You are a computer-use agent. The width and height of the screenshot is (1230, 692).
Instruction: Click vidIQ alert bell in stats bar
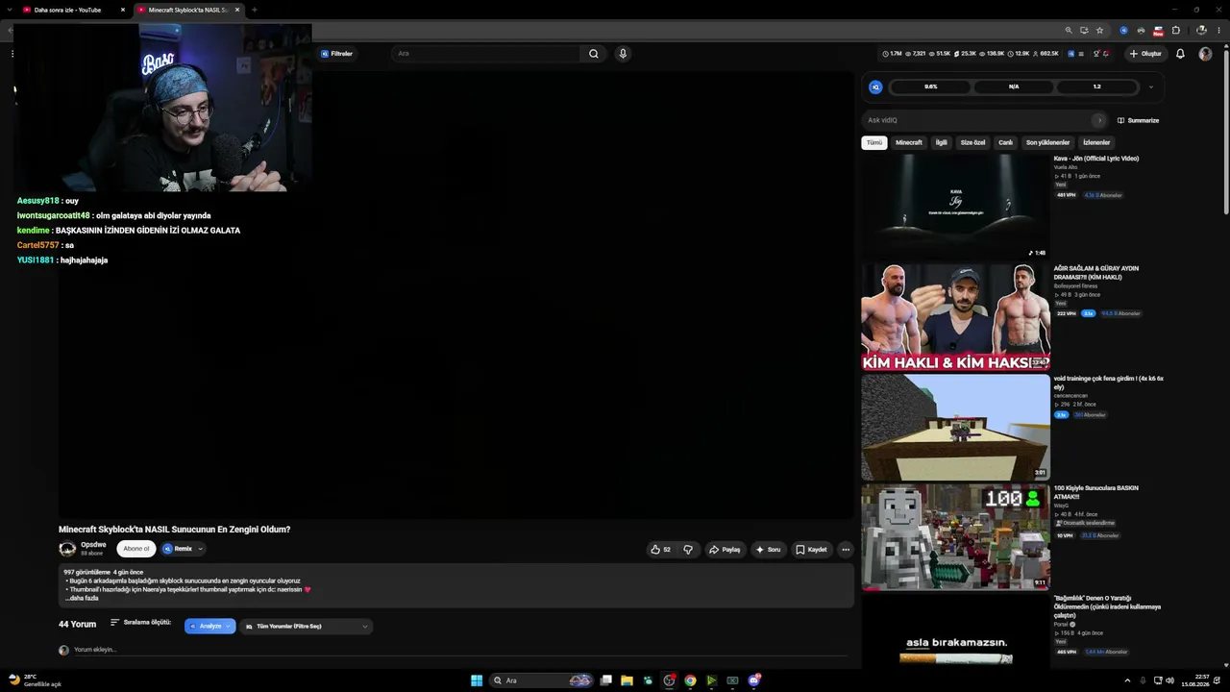point(1105,54)
